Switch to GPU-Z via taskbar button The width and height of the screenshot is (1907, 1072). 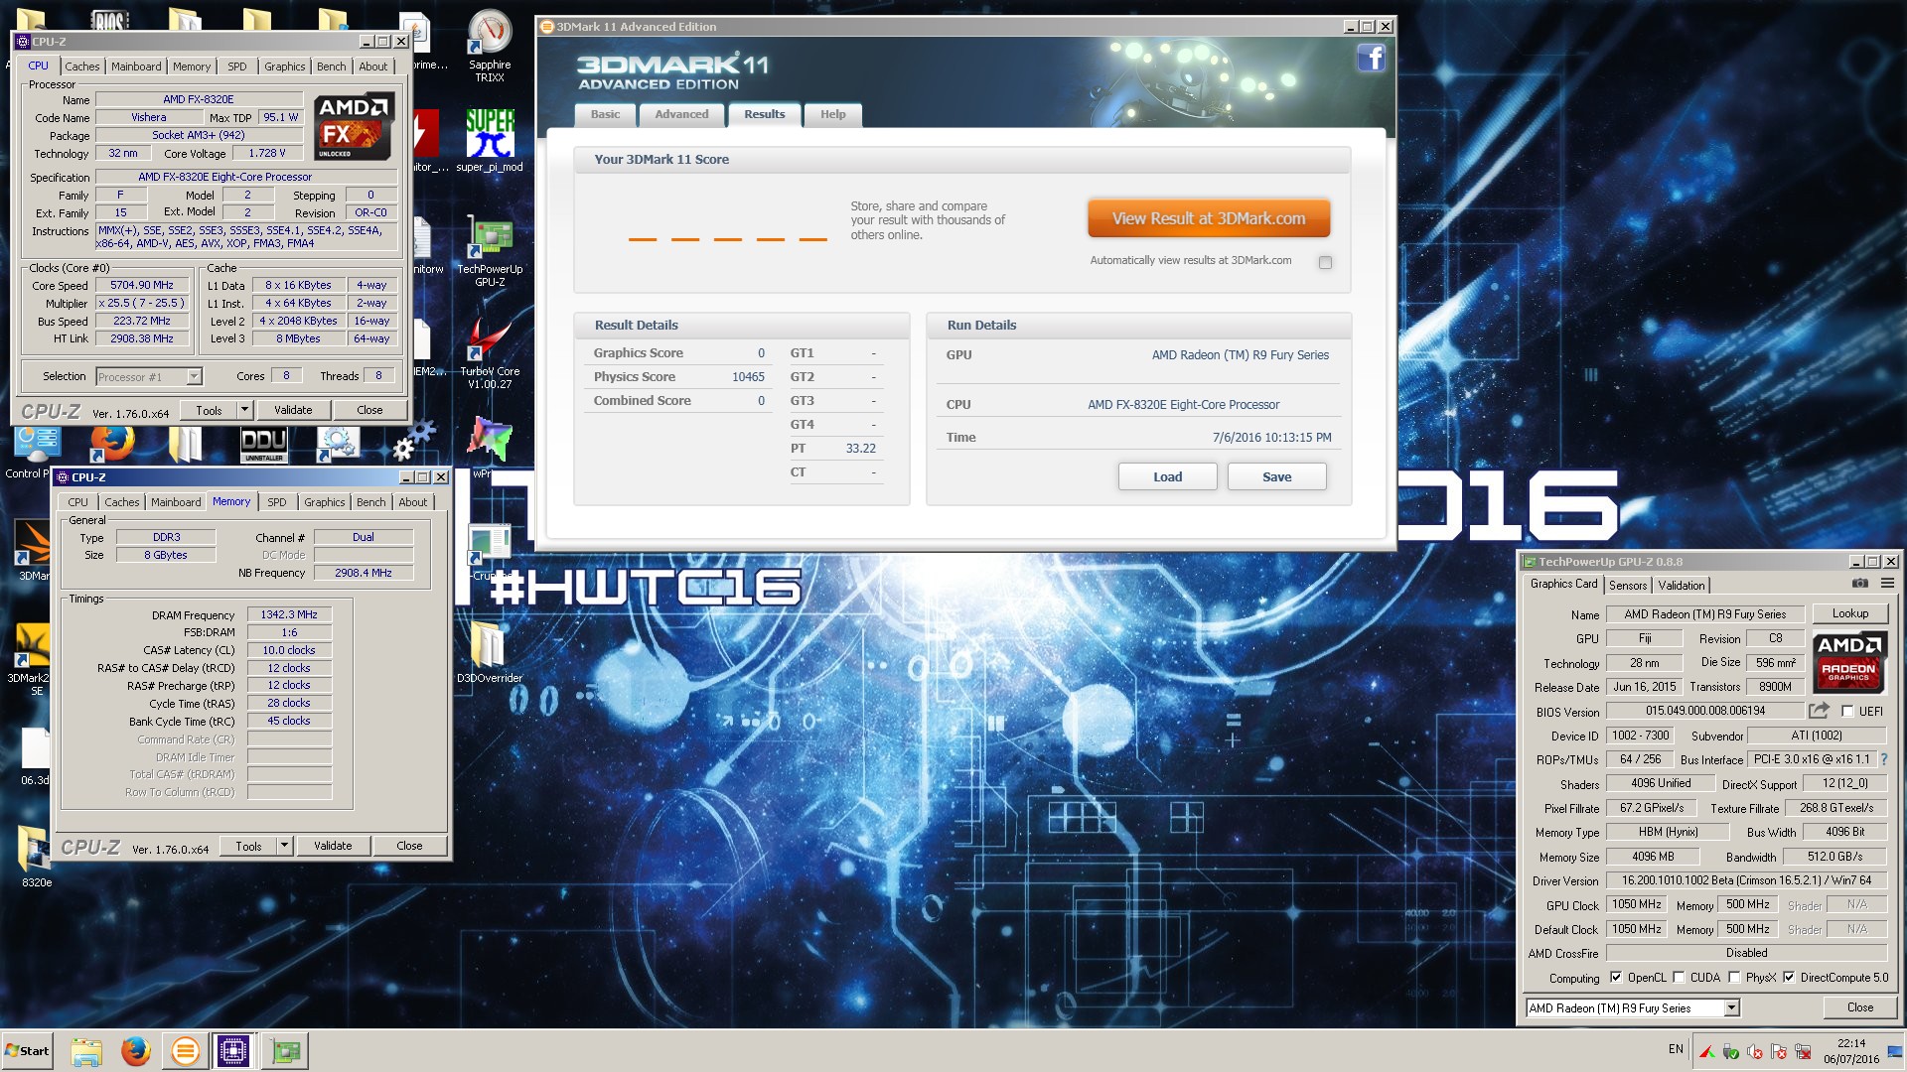[x=285, y=1050]
